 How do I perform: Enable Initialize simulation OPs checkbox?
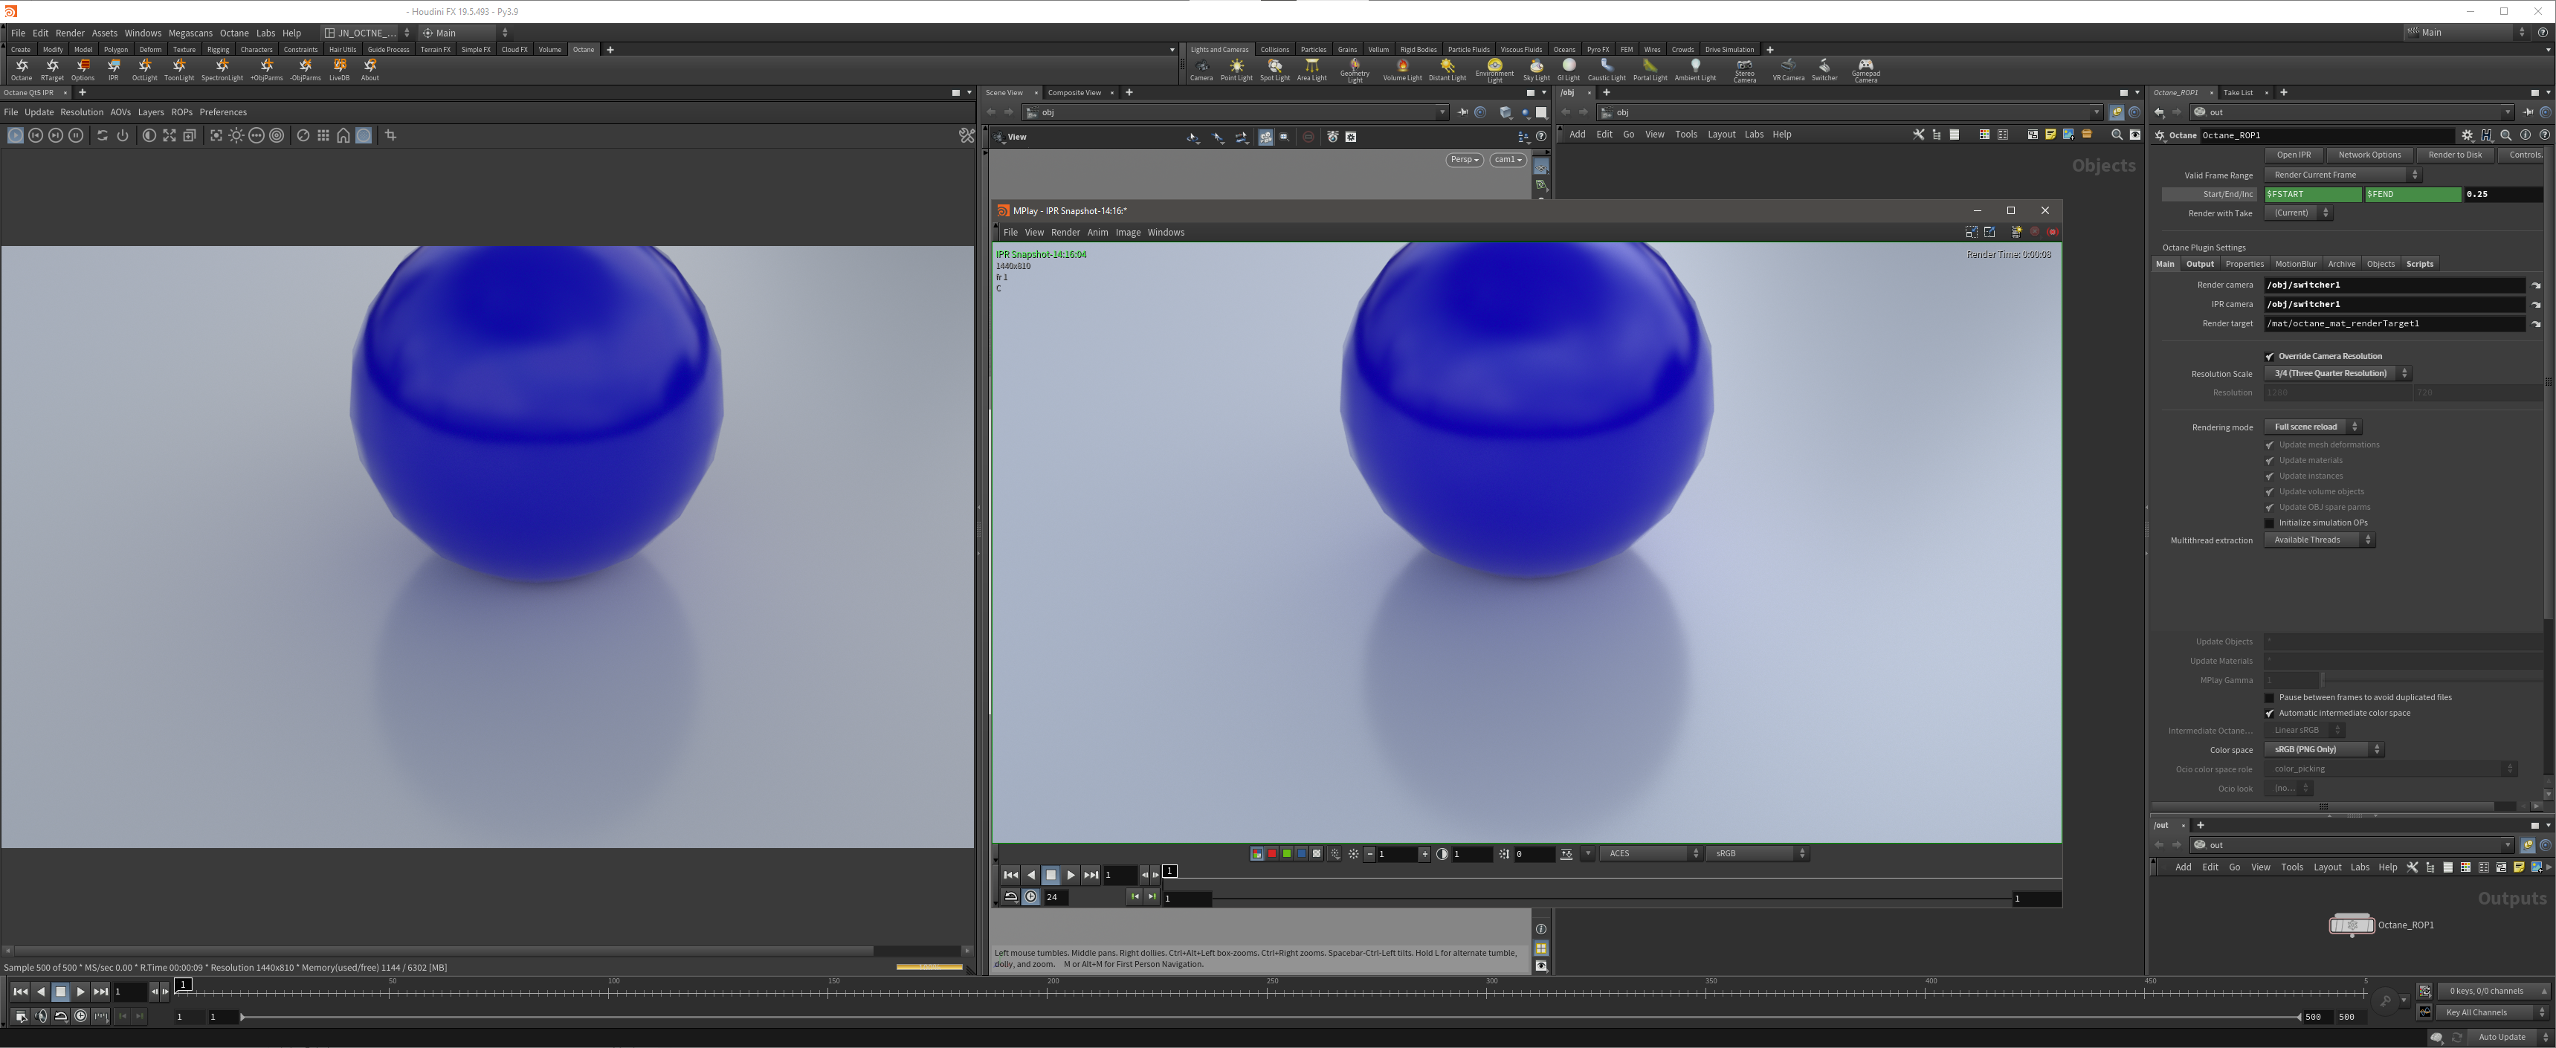2269,523
